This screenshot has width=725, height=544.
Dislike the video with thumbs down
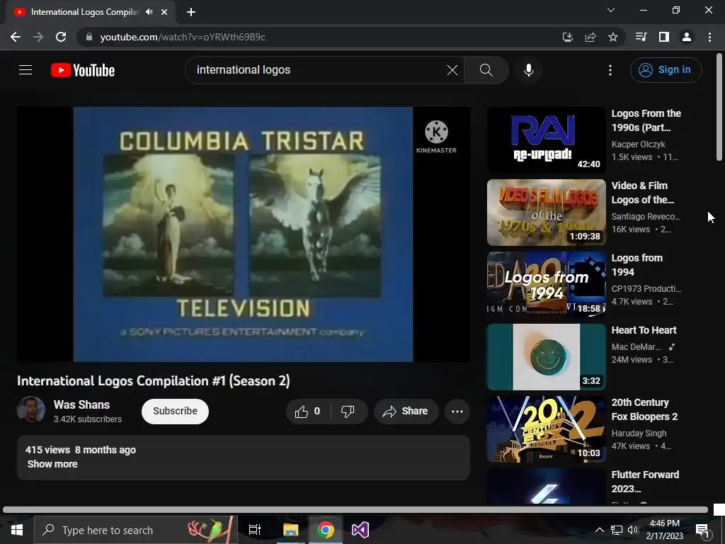tap(348, 412)
